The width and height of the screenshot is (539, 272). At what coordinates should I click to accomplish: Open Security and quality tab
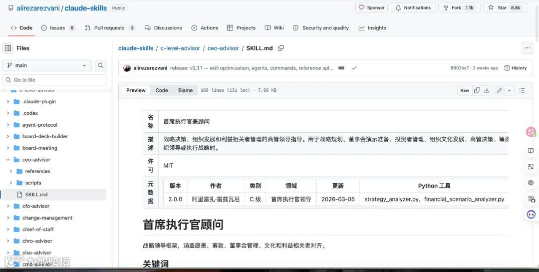321,28
